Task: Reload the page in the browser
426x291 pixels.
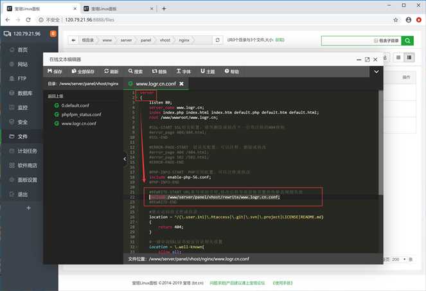Action: (x=28, y=20)
